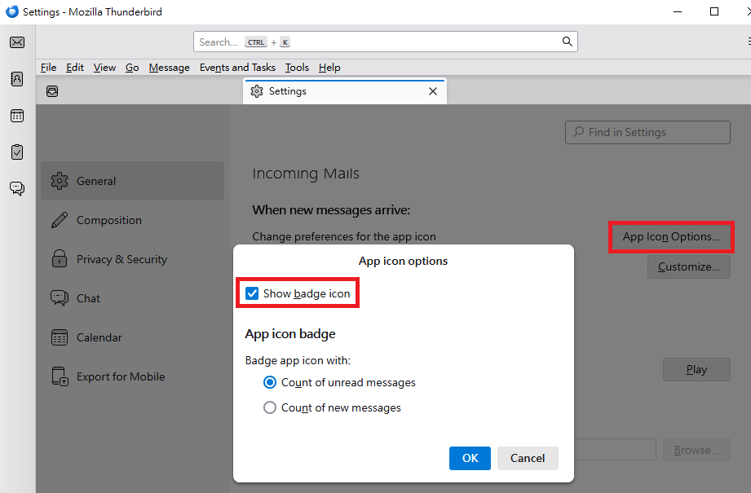The image size is (751, 493).
Task: Click the search magnifier icon
Action: coord(567,42)
